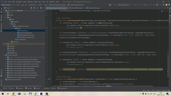Collapse the action package
The image size is (171, 96).
14,28
